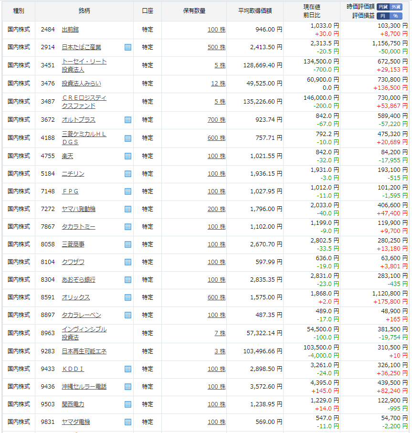Click 700 株 quantity link
Viewport: 412px width, 433px height.
tap(216, 120)
